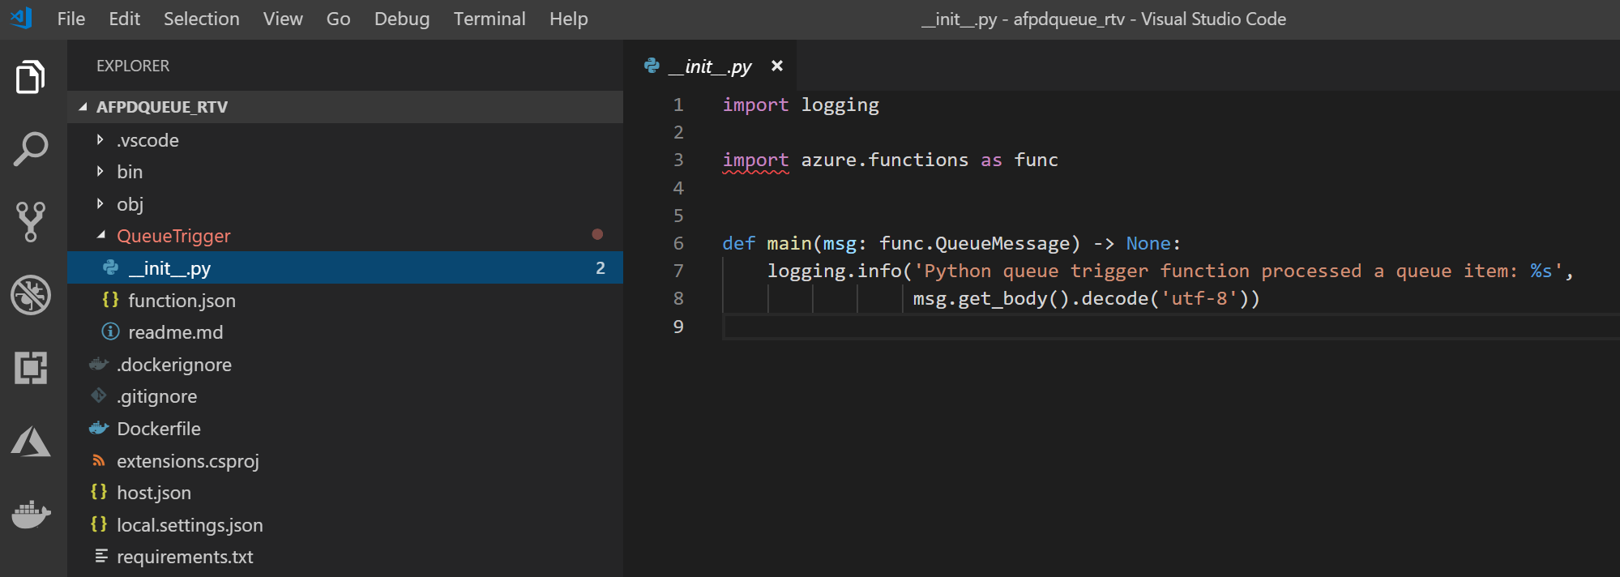Open the Docker view icon

coord(31,514)
